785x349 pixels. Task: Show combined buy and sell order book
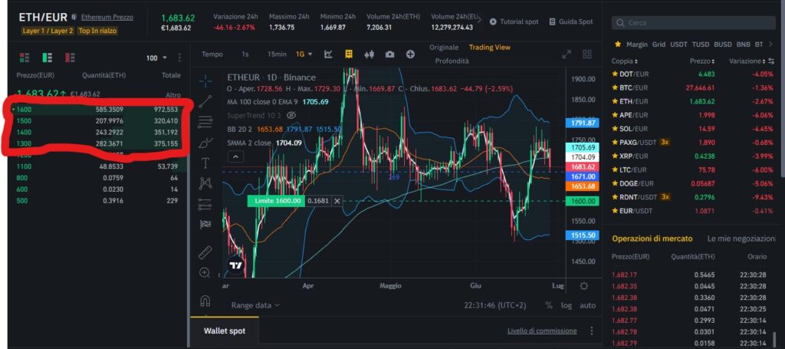pos(24,58)
